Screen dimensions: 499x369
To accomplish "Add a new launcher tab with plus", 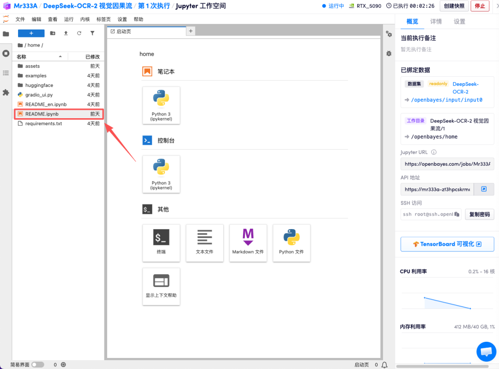I will pos(191,31).
